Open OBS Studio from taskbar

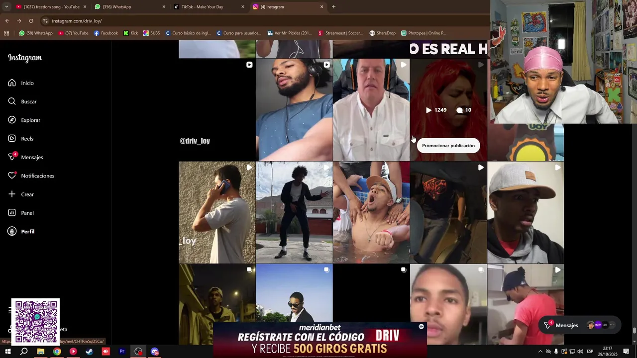[x=138, y=352]
